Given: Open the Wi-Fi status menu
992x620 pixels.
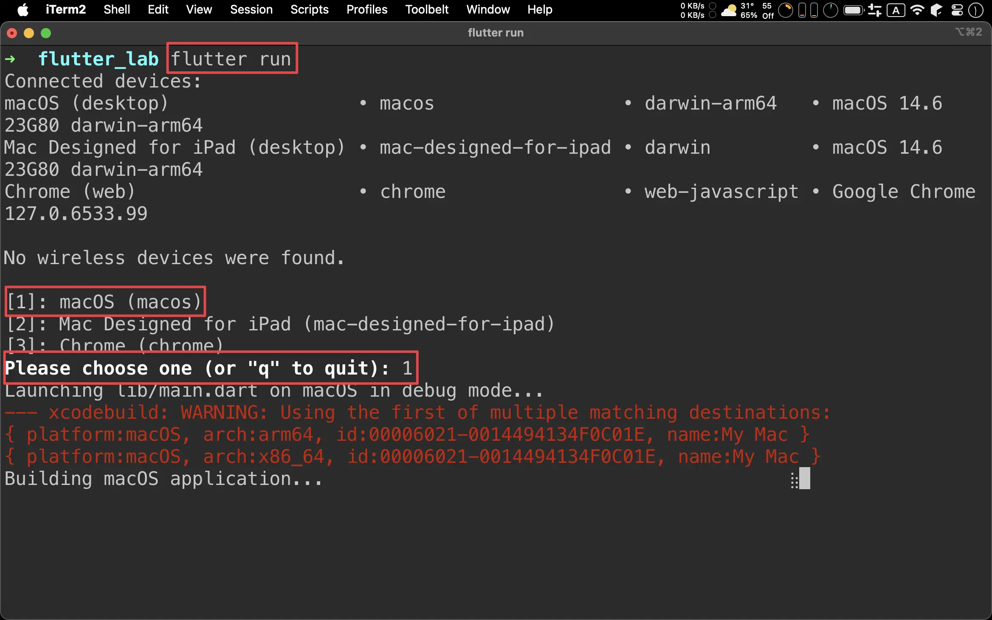Looking at the screenshot, I should click(917, 10).
